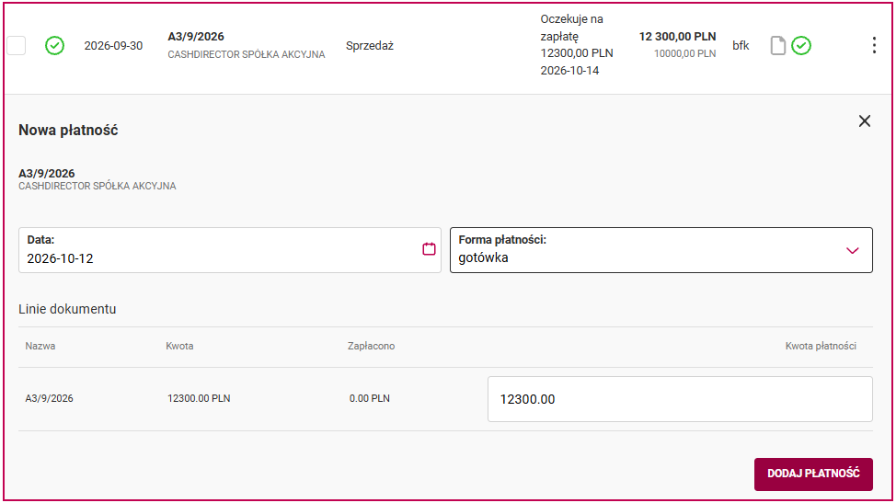Click the Nowa płatność heading
Viewport: 896px width, 503px height.
(68, 131)
